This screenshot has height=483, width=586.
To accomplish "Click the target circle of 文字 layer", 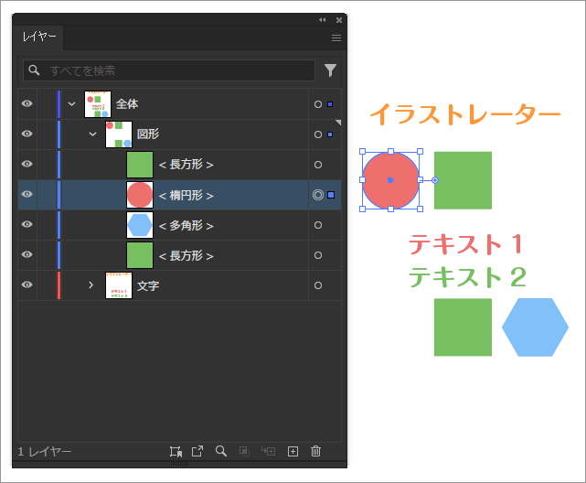I will (x=318, y=285).
